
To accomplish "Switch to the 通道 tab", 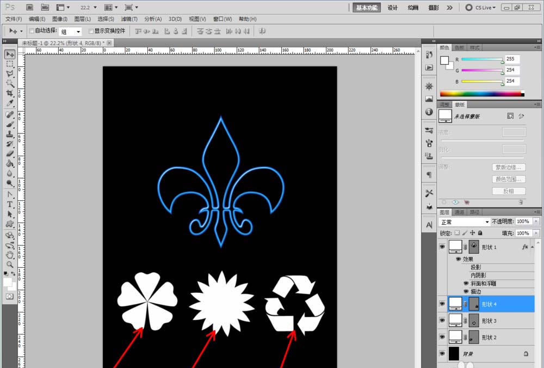I will [460, 212].
